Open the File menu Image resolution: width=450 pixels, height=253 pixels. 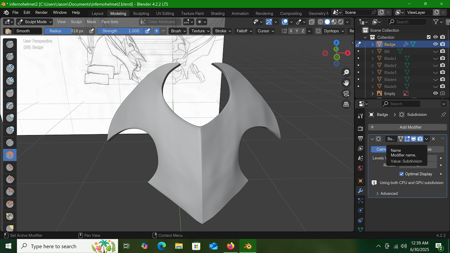15,12
